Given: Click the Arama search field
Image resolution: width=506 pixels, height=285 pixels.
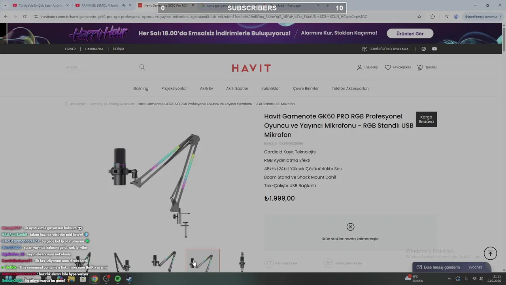Looking at the screenshot, I should coord(102,67).
